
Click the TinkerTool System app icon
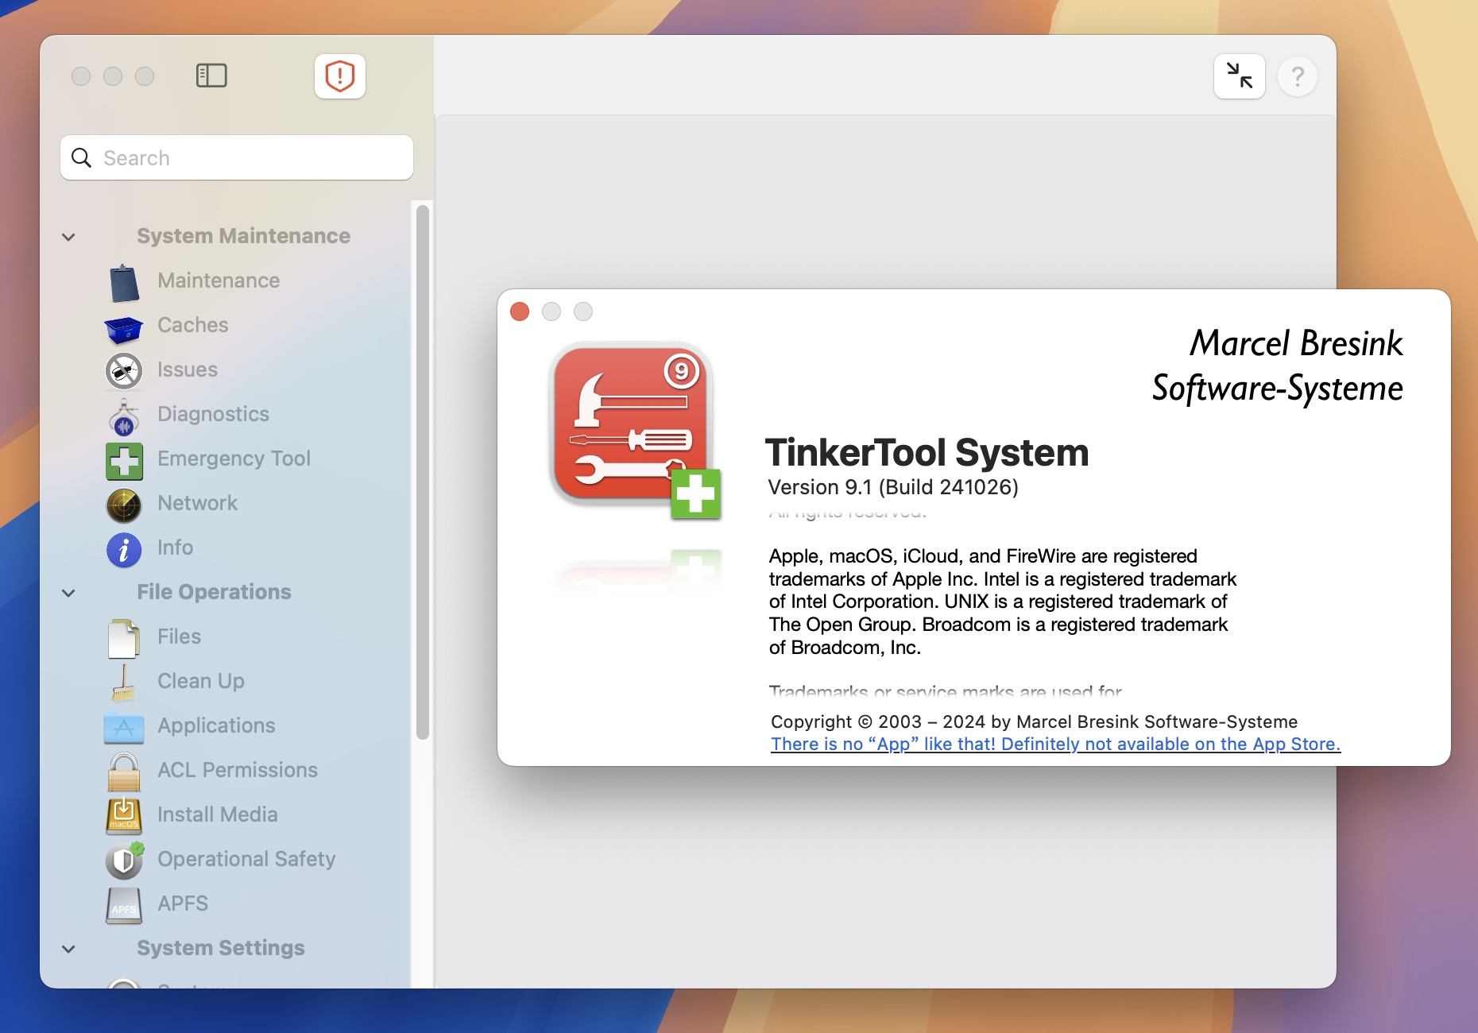point(634,431)
